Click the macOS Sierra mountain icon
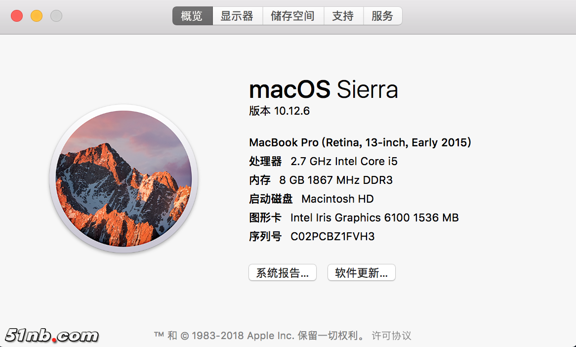The image size is (576, 347). [x=123, y=178]
